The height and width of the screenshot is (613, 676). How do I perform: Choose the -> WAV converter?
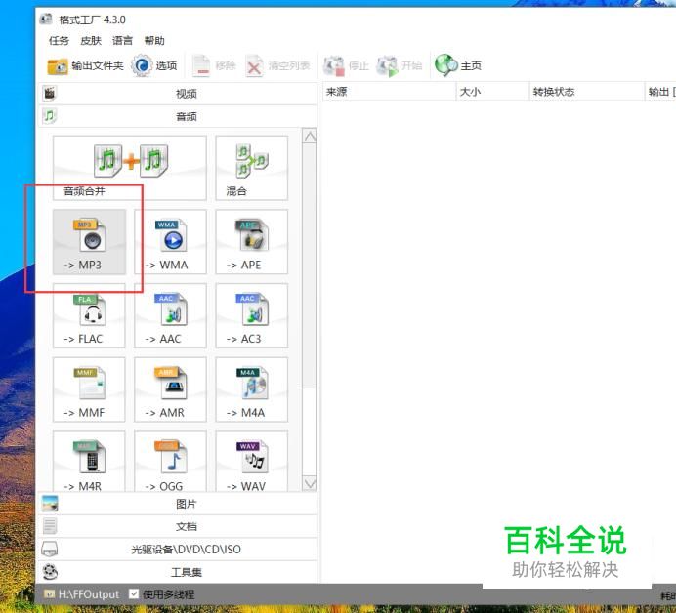[251, 461]
